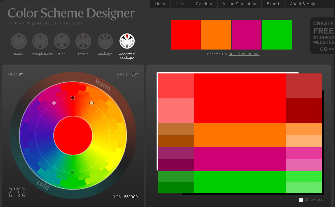
Task: Click the main hue marker on the color wheel
Action: (x=73, y=98)
